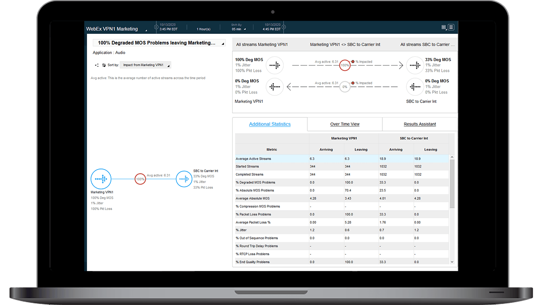This screenshot has width=543, height=305.
Task: Click the Metric column header
Action: click(x=272, y=150)
